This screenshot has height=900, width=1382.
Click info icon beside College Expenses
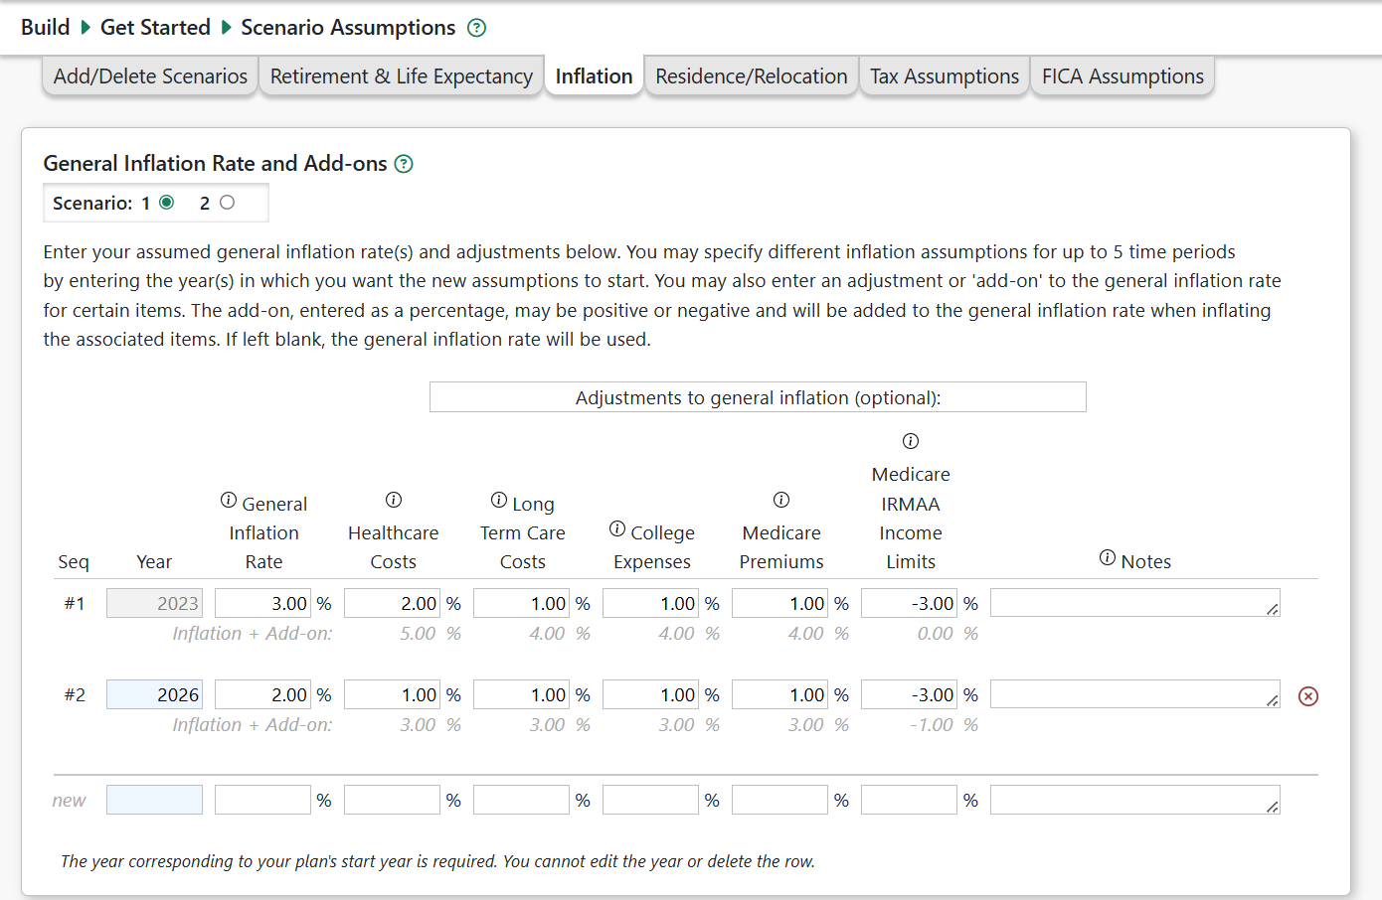point(617,528)
